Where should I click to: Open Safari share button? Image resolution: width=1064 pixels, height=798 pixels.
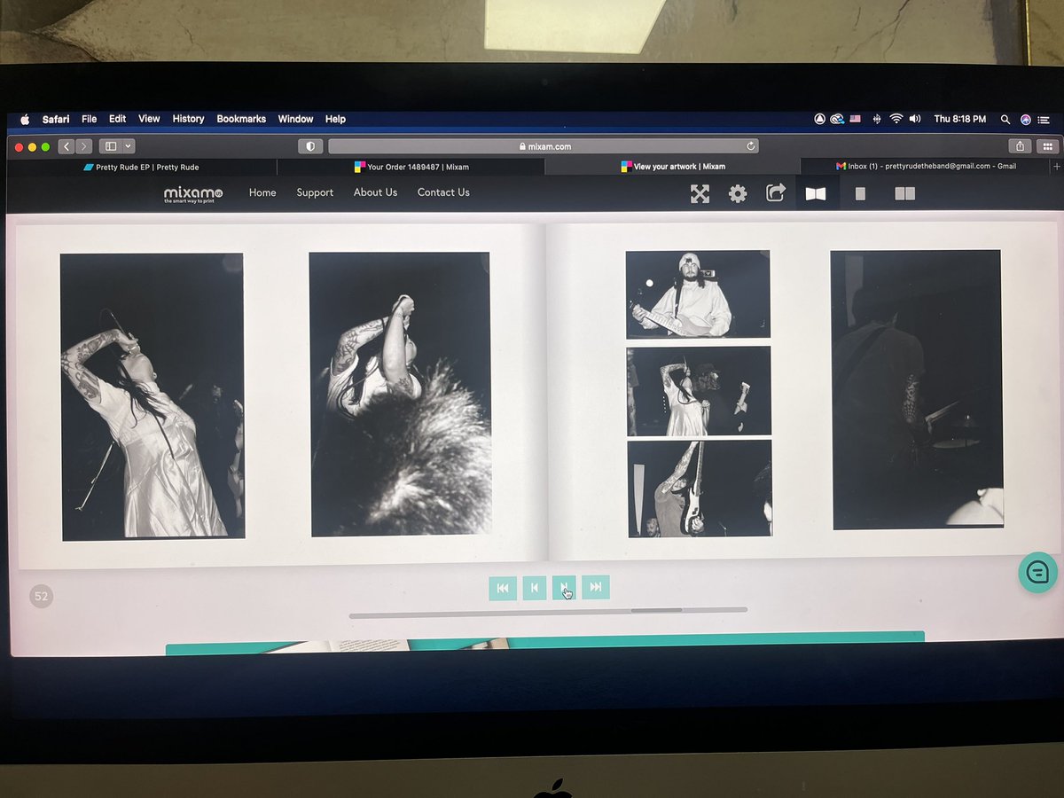(x=1020, y=146)
